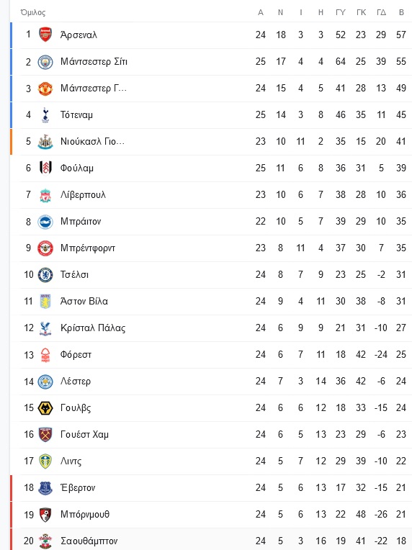Click the Σαουθάμπτον team name
Image resolution: width=412 pixels, height=550 pixels.
(89, 541)
